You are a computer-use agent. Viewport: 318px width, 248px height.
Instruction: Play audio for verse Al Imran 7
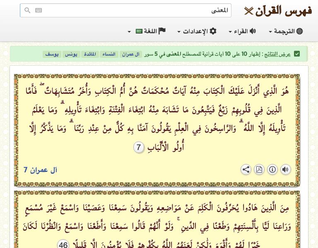coord(286,169)
